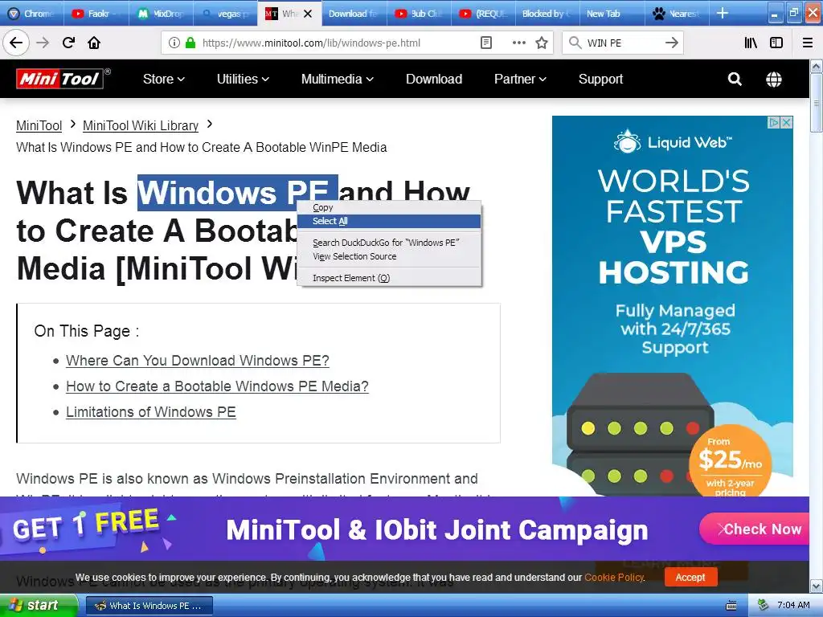
Task: Open the language globe icon
Action: (x=774, y=80)
